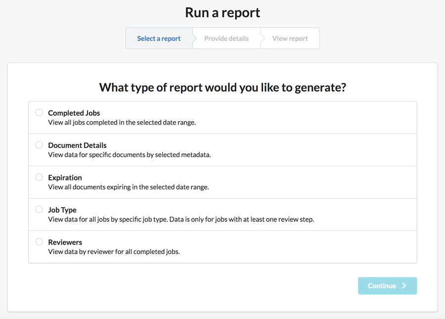This screenshot has width=445, height=319.
Task: Click the Completed Jobs title text
Action: point(74,113)
